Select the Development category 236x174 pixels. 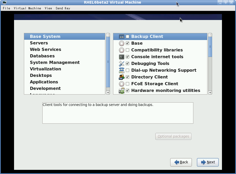point(64,88)
